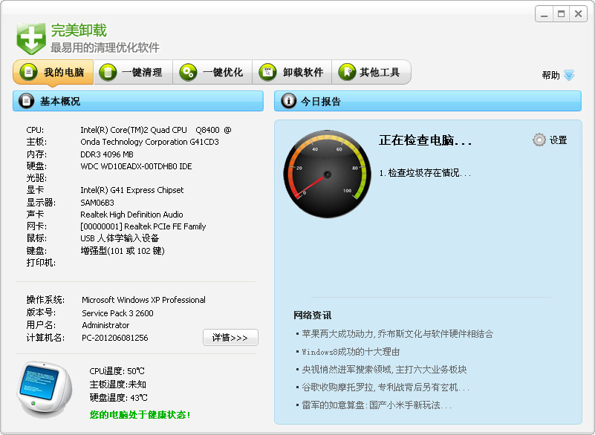Click the keyboard value 增强型(101 或 102 键)
This screenshot has width=595, height=435.
point(123,251)
